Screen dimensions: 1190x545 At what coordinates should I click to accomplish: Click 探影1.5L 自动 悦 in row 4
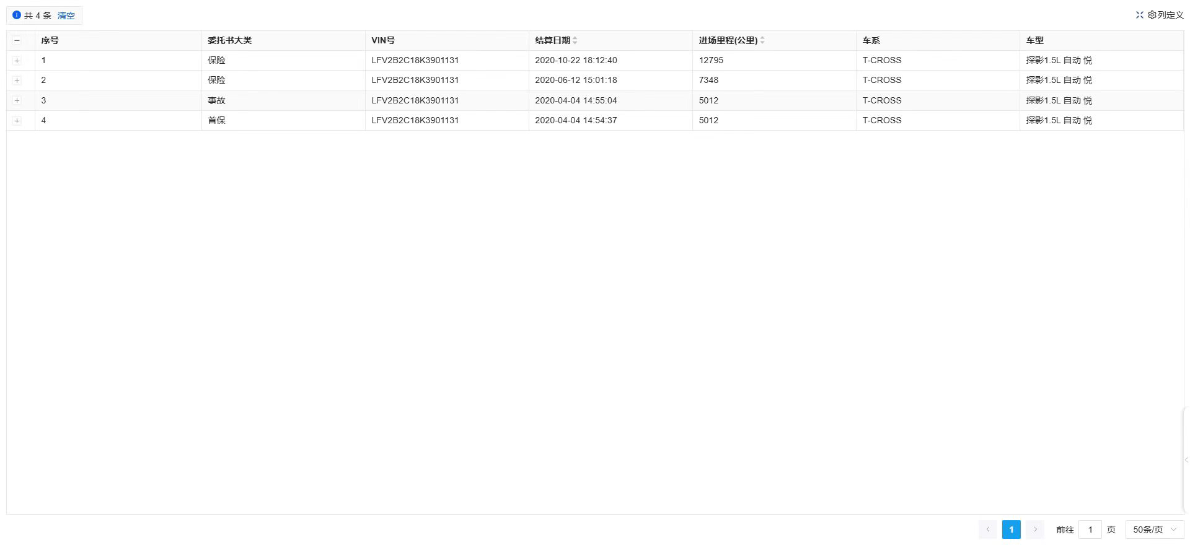point(1059,120)
